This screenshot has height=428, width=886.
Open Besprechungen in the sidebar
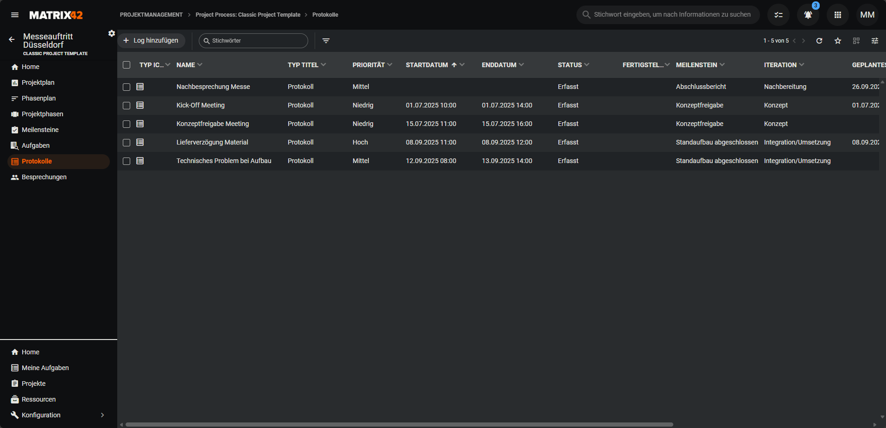[x=44, y=177]
